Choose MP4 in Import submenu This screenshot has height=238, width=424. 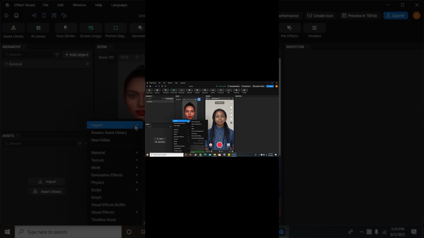pos(193,129)
